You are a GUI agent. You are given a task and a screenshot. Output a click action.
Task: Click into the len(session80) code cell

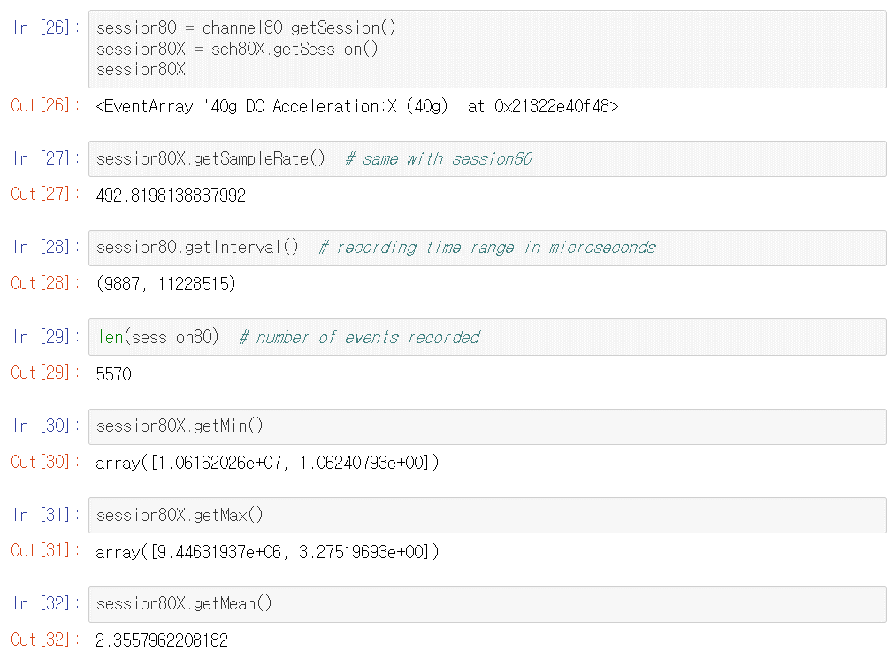[486, 337]
